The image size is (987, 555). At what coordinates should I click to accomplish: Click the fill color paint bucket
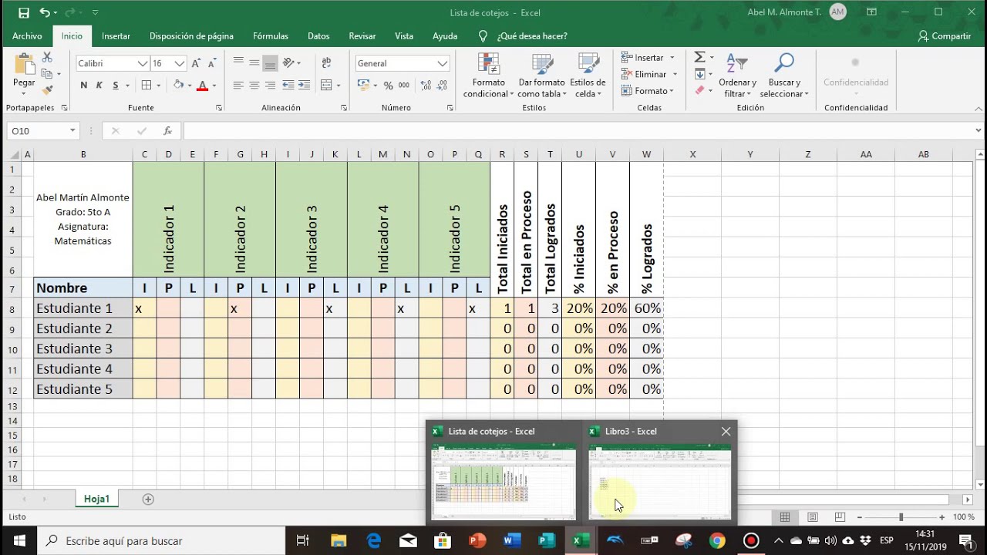pyautogui.click(x=178, y=86)
